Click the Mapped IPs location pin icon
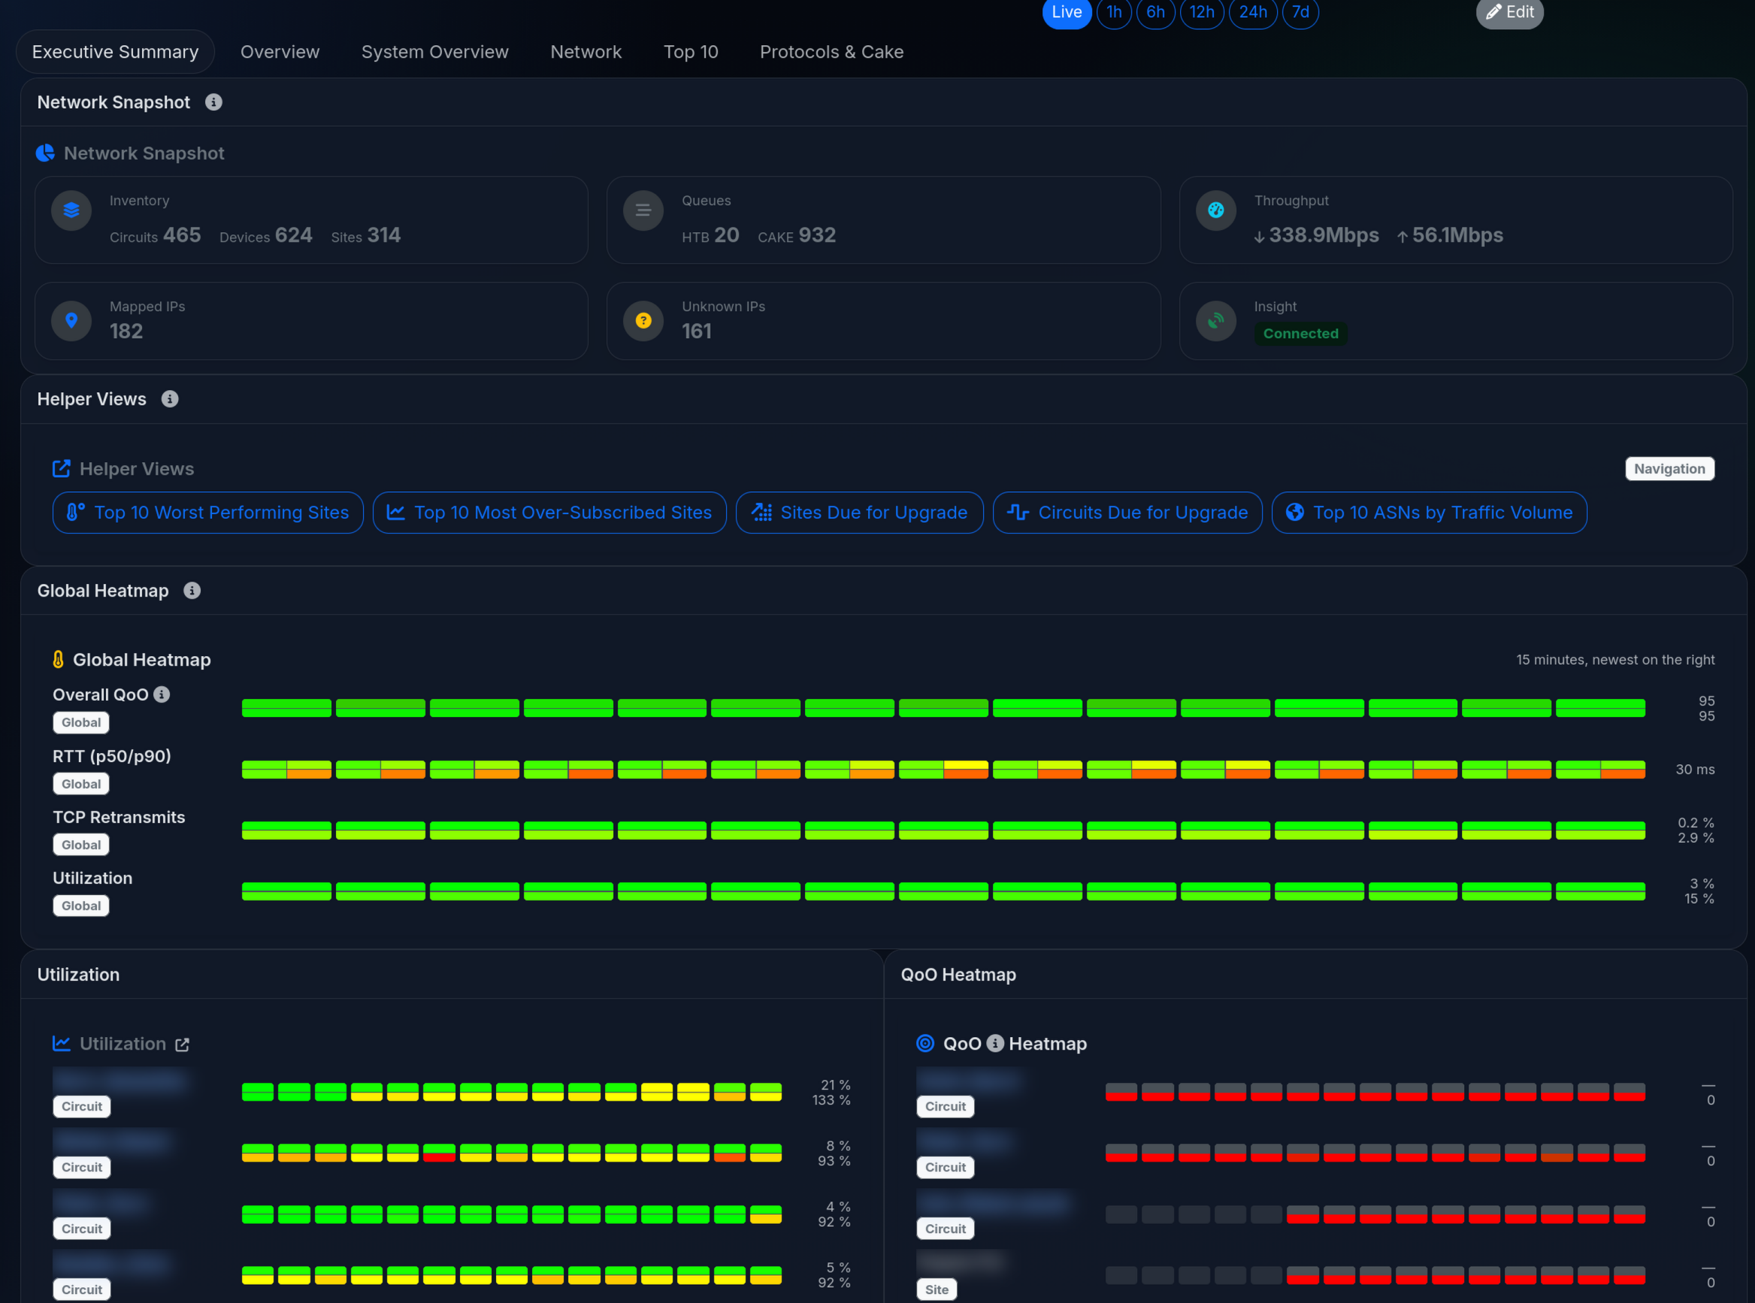Viewport: 1755px width, 1303px height. click(71, 321)
